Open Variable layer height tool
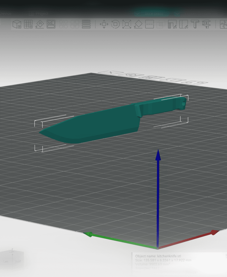Screen dimensions: 227x277 pyautogui.click(x=86, y=24)
